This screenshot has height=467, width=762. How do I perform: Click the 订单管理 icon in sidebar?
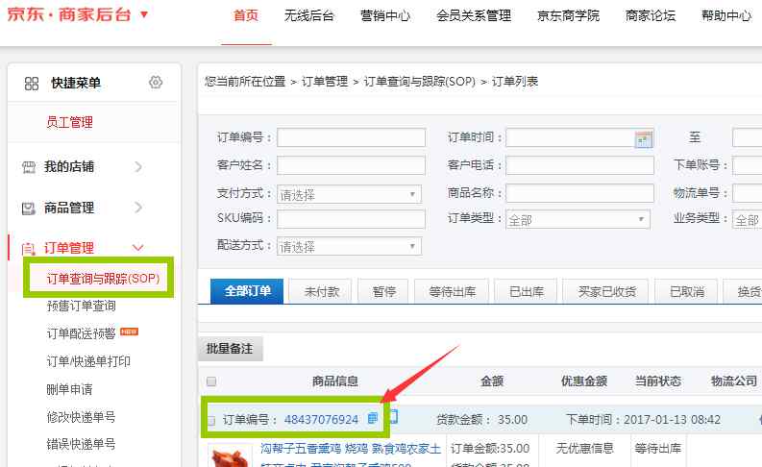click(x=30, y=248)
